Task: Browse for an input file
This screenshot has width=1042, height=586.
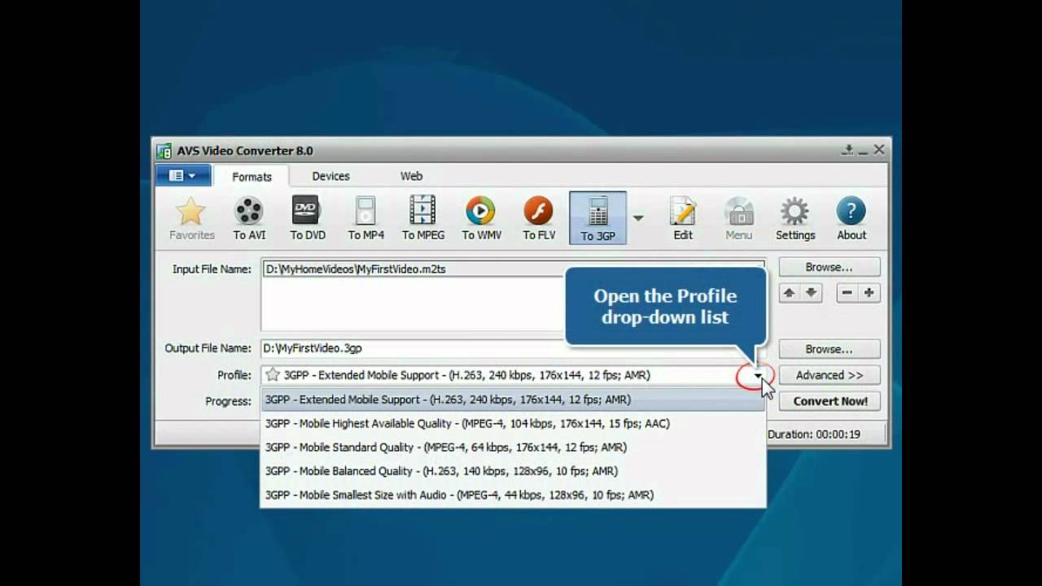Action: point(829,267)
